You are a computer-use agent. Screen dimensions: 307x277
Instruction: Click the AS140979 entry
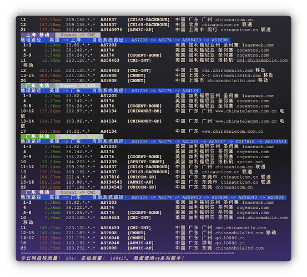[111, 30]
